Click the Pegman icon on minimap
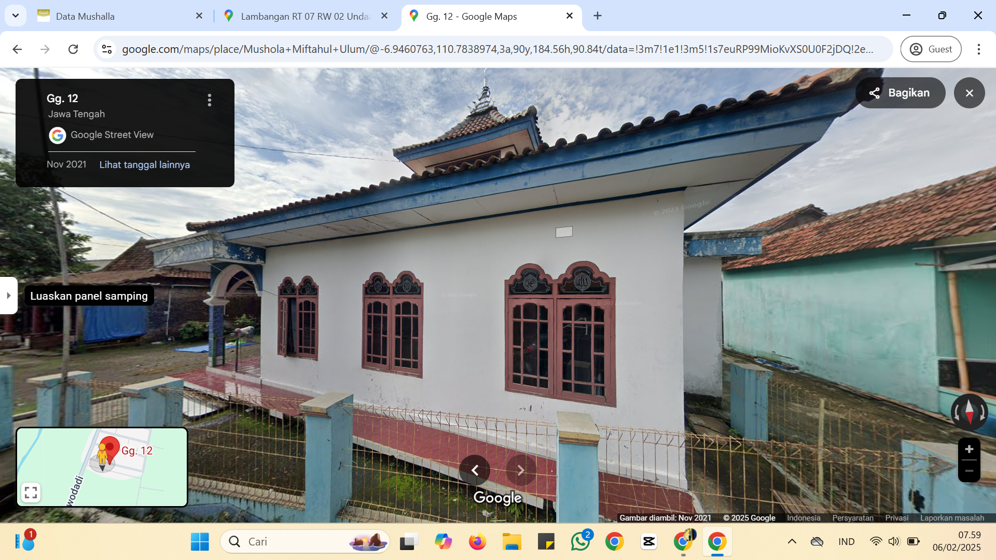 102,455
